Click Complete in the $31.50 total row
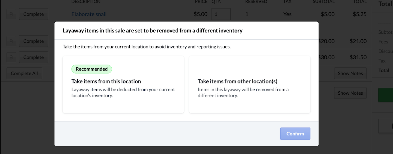Viewport: 393px width, 154px height. (34, 57)
